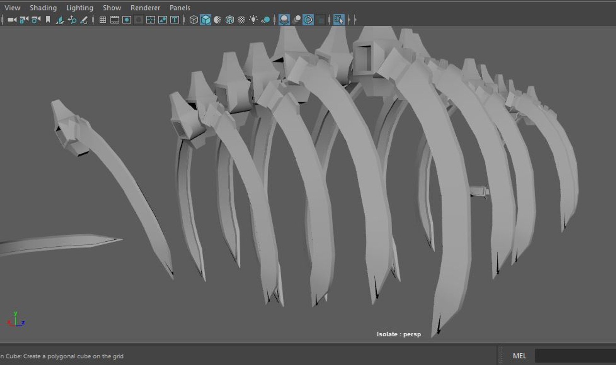The height and width of the screenshot is (365, 616).
Task: Switch to Wireframe display icon
Action: 193,20
